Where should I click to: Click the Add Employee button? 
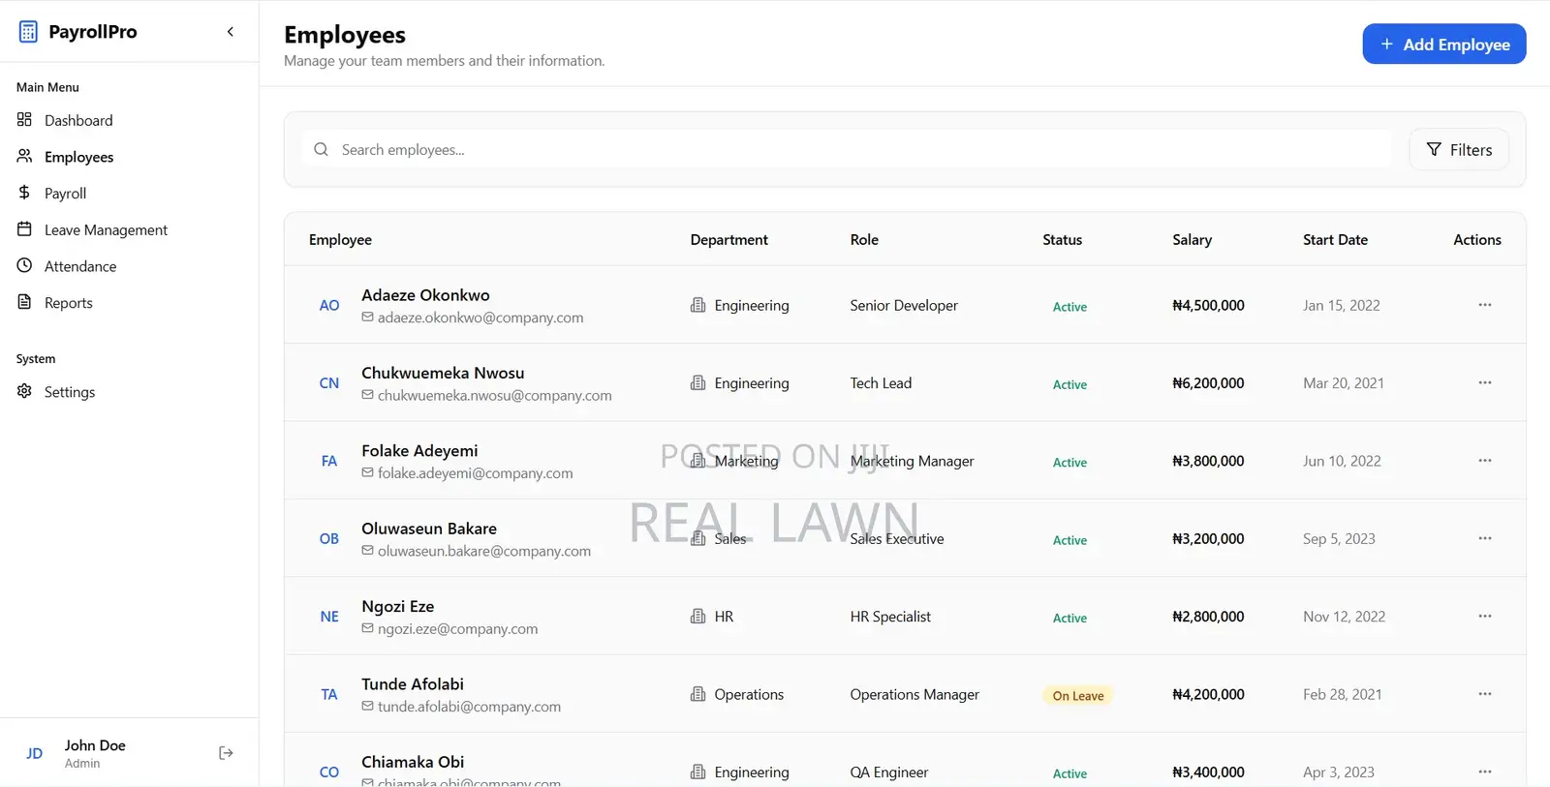tap(1443, 45)
